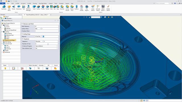182x102 pixels.
Task: Click the Nest Profile icon
Action: 82,8
